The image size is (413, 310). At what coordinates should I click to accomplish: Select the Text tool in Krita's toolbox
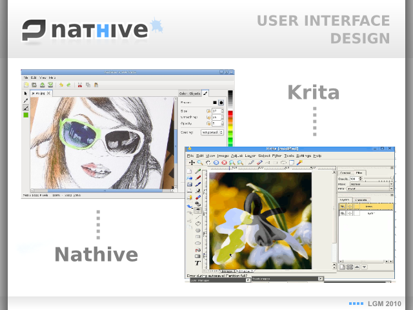click(x=197, y=263)
